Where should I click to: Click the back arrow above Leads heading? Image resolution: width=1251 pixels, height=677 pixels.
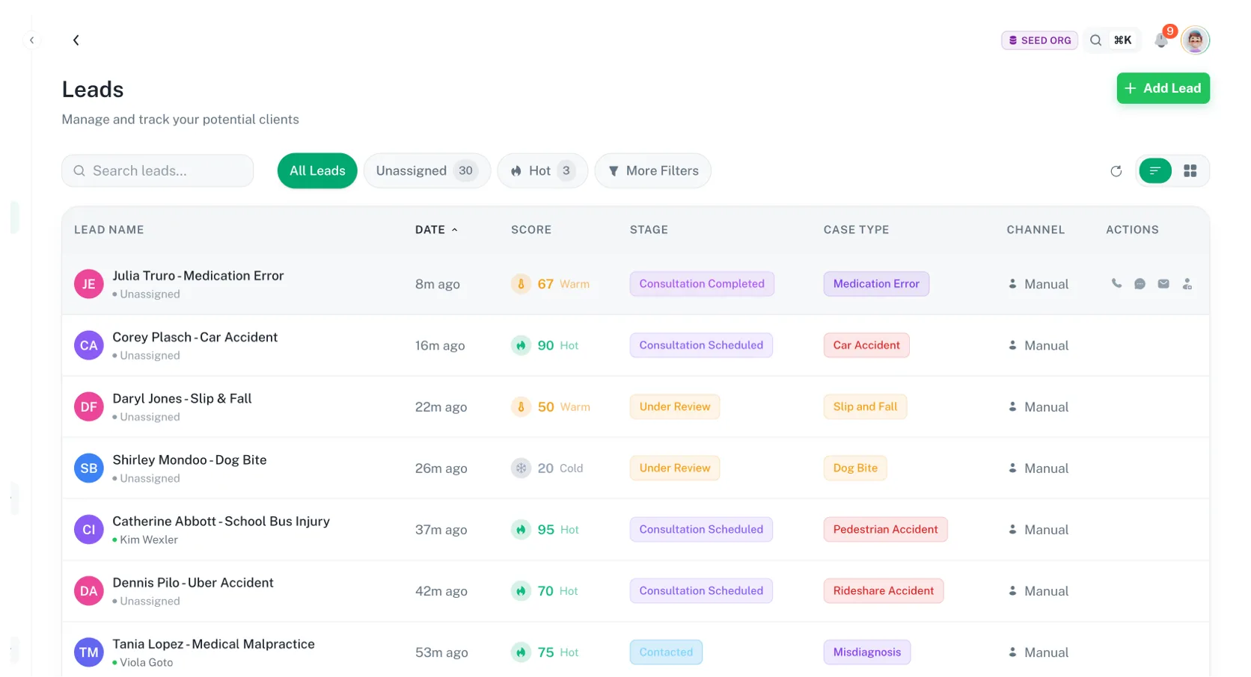(76, 40)
